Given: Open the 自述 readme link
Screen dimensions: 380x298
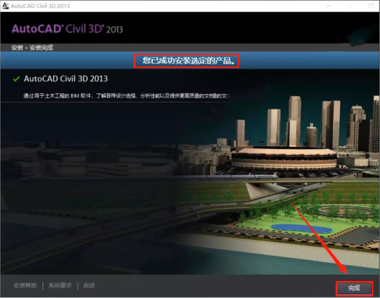Looking at the screenshot, I should tap(89, 285).
